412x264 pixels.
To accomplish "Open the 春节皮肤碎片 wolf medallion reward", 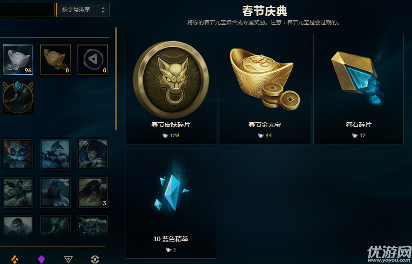I will 171,89.
